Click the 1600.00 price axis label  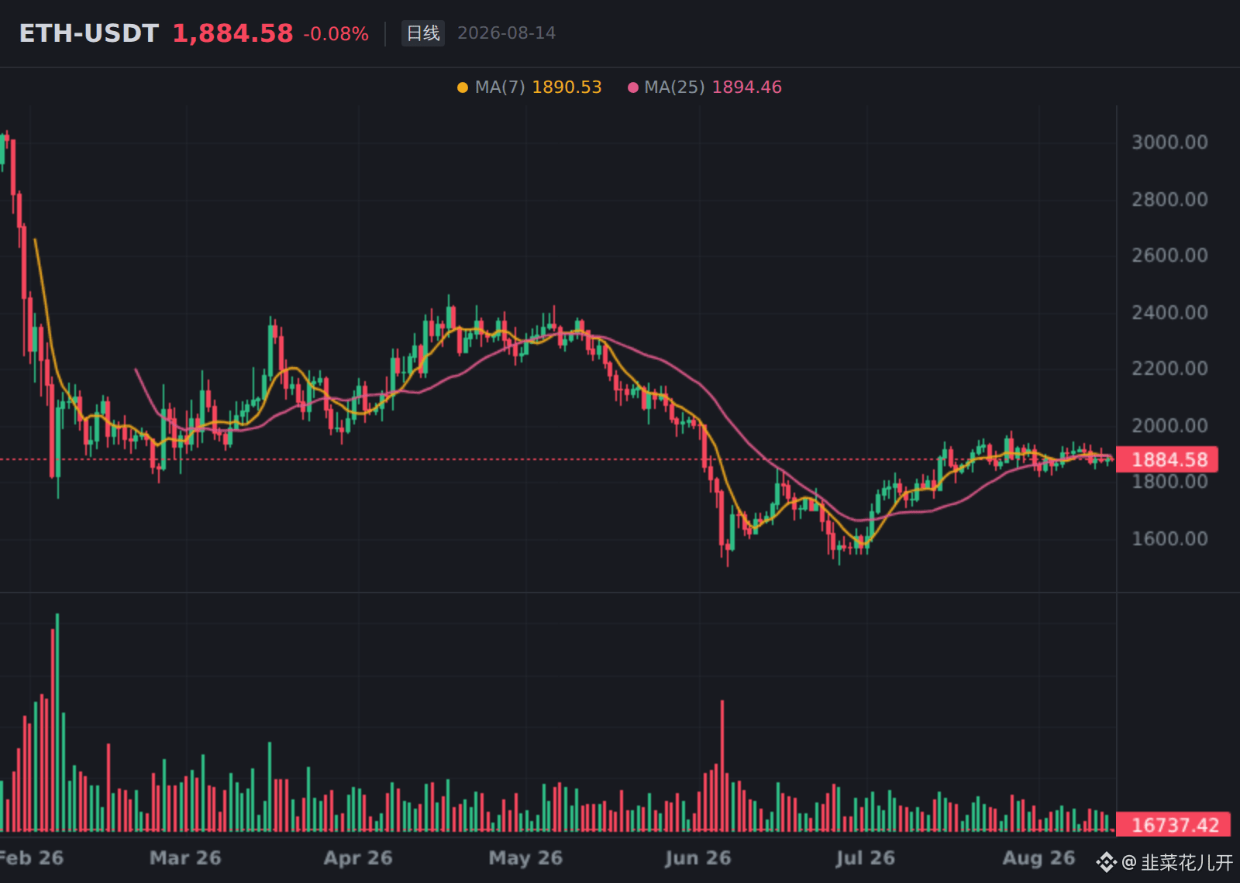pos(1169,539)
